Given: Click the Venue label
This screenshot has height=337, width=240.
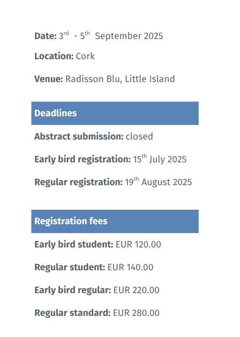Looking at the screenshot, I should (x=49, y=79).
